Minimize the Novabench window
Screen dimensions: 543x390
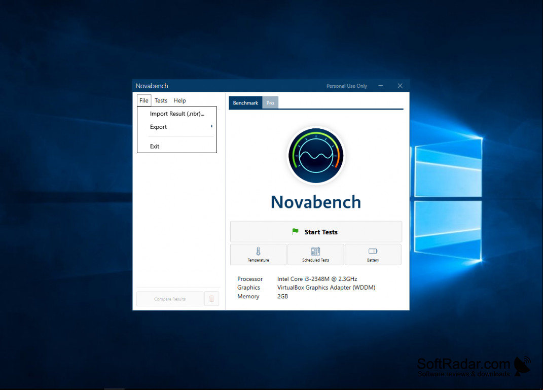pos(381,86)
